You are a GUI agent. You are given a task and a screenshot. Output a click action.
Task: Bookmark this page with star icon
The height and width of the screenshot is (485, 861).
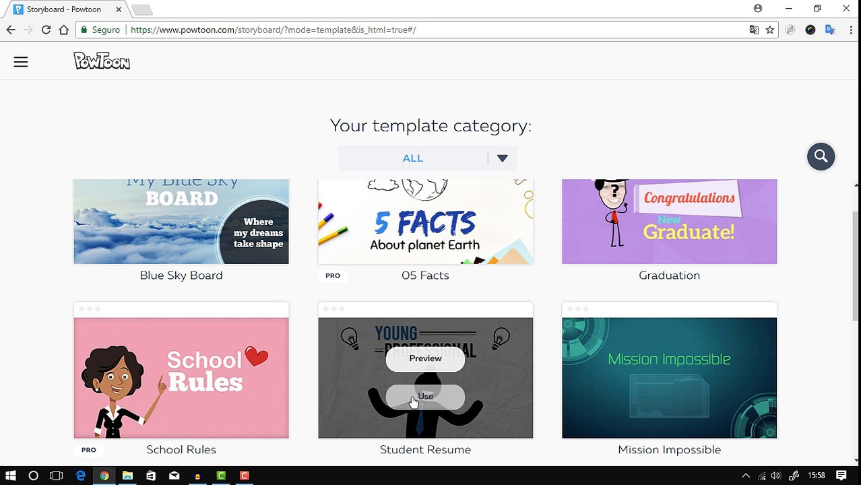point(769,30)
